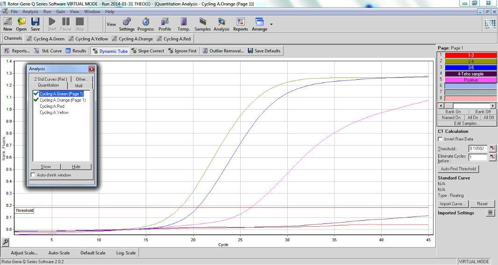Show the Progress view
The height and width of the screenshot is (265, 498).
click(x=146, y=24)
